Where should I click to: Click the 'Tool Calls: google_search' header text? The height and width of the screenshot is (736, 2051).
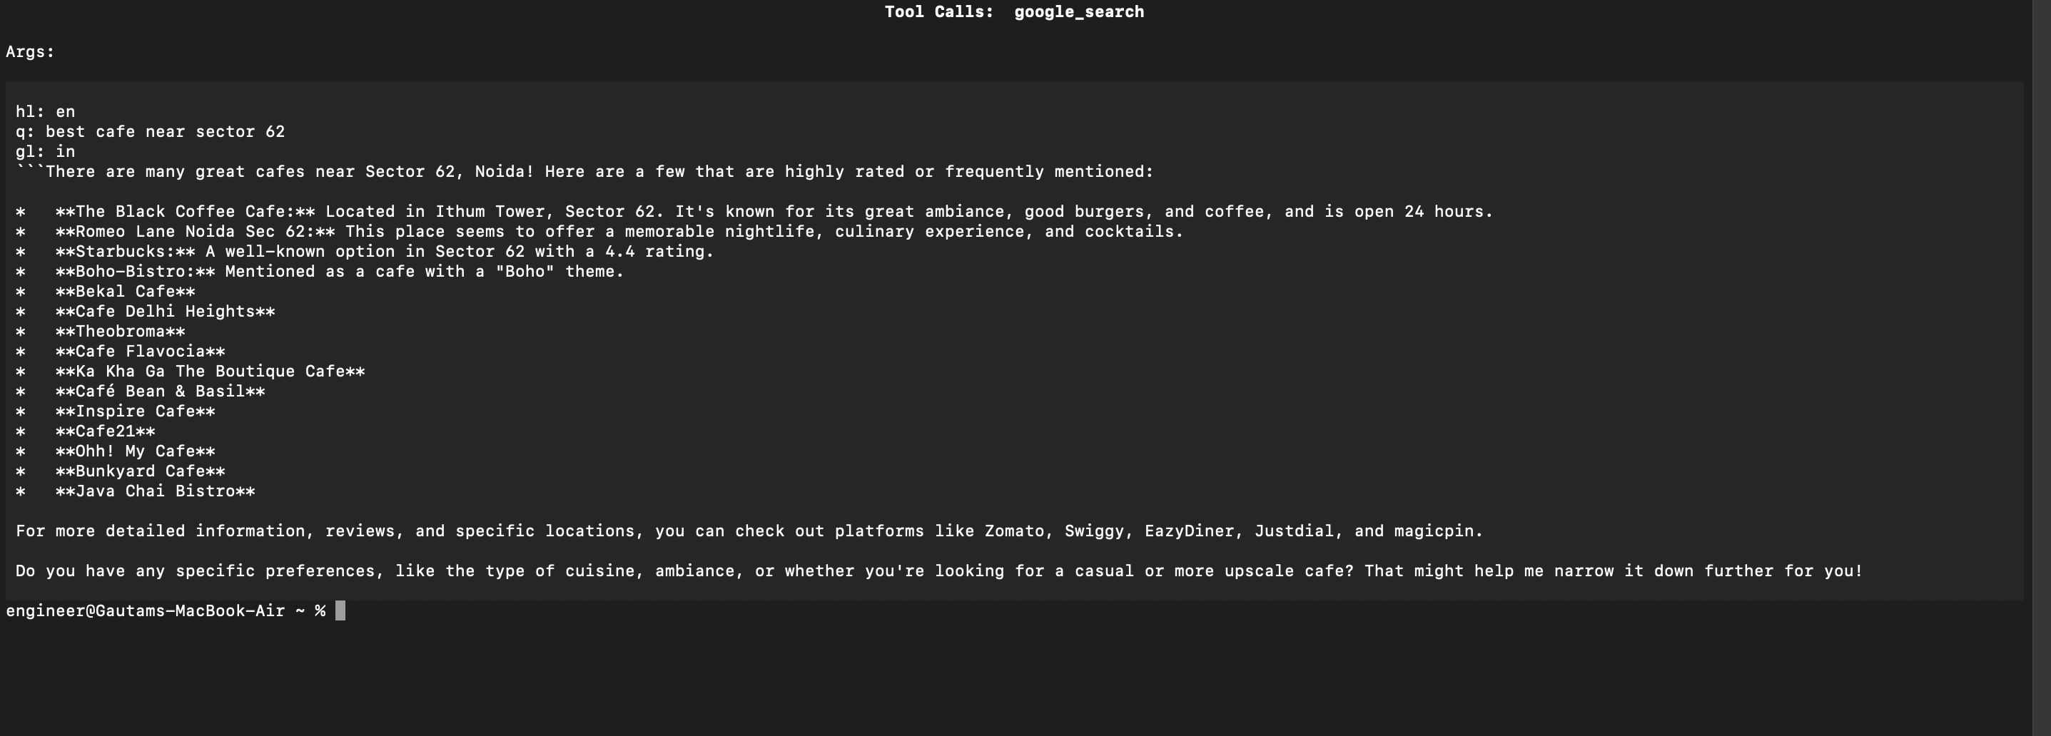[1013, 12]
